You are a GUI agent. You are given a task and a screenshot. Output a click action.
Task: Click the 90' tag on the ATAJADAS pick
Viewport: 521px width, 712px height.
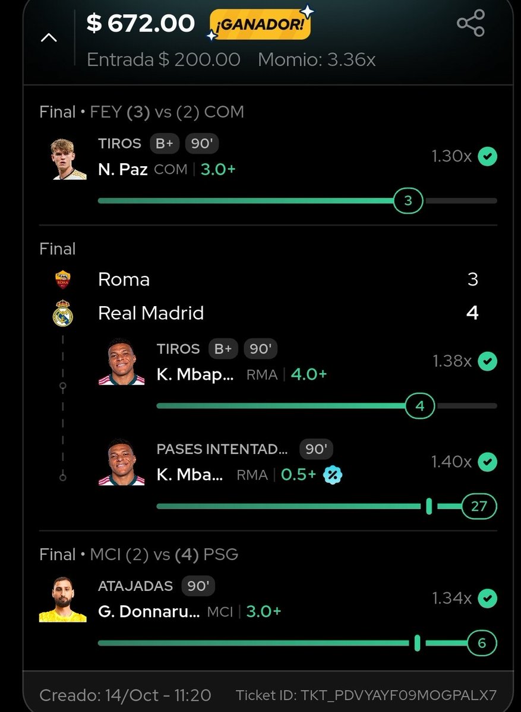(198, 586)
